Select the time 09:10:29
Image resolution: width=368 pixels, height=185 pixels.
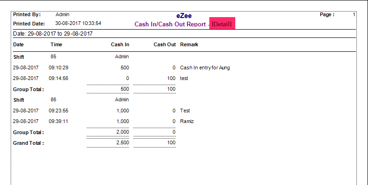click(x=58, y=68)
